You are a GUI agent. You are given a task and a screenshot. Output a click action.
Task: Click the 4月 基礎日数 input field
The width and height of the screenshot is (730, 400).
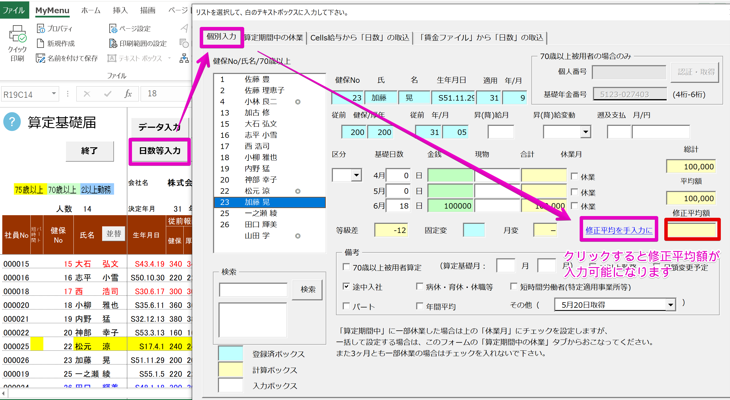(398, 175)
